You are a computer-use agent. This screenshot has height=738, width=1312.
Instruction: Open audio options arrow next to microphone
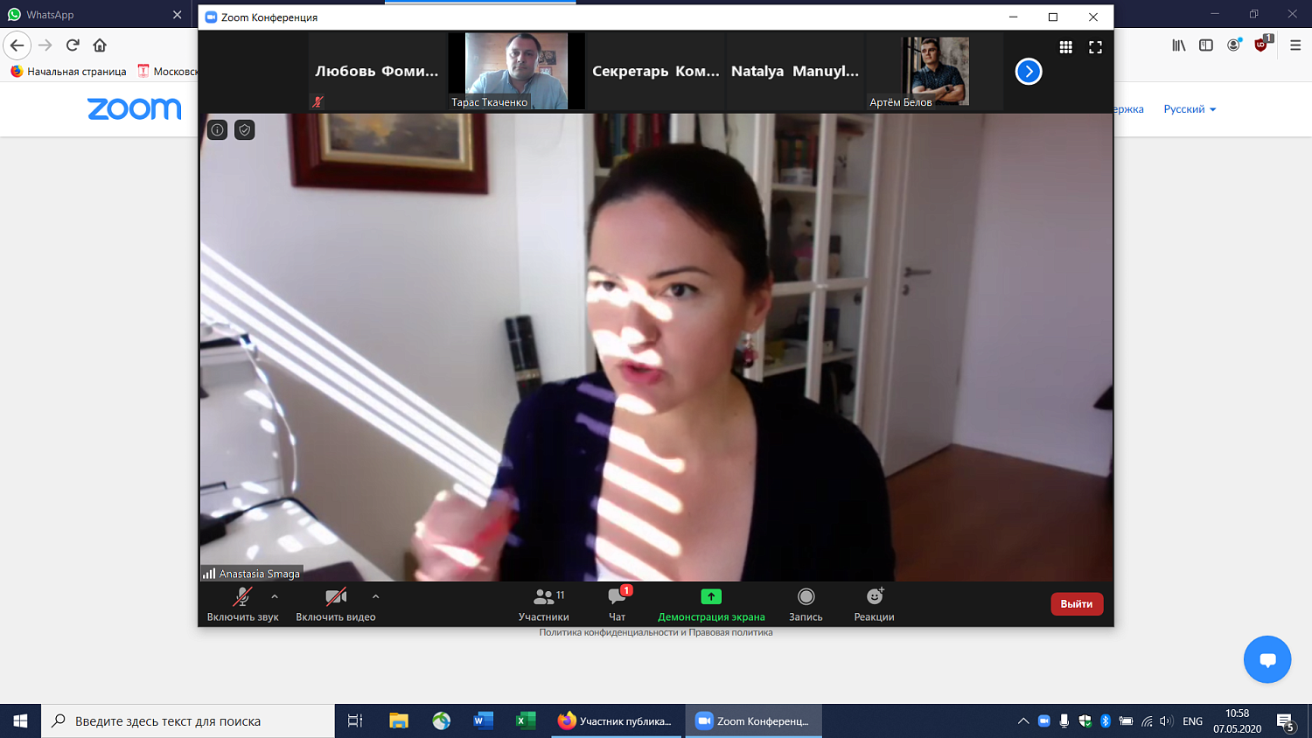[x=275, y=596]
